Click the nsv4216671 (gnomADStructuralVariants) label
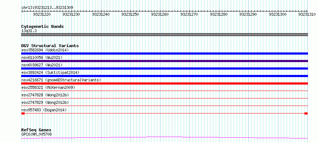Image resolution: width=318 pixels, height=142 pixels. (61, 80)
